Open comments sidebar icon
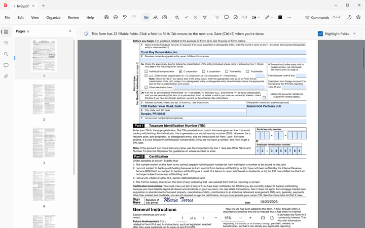This screenshot has width=365, height=228. click(x=6, y=65)
